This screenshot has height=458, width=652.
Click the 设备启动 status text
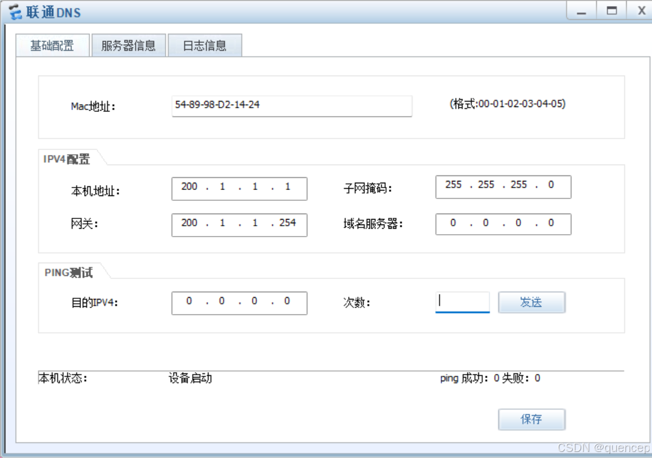tap(191, 378)
